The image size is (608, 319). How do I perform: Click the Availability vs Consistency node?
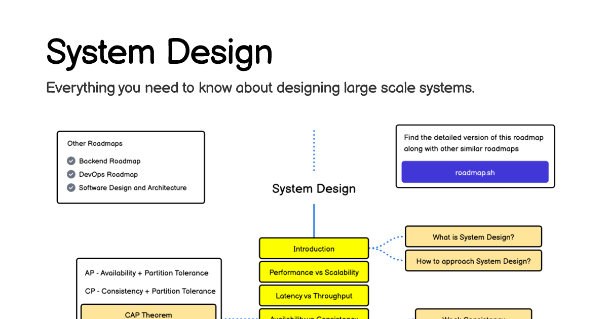click(314, 316)
